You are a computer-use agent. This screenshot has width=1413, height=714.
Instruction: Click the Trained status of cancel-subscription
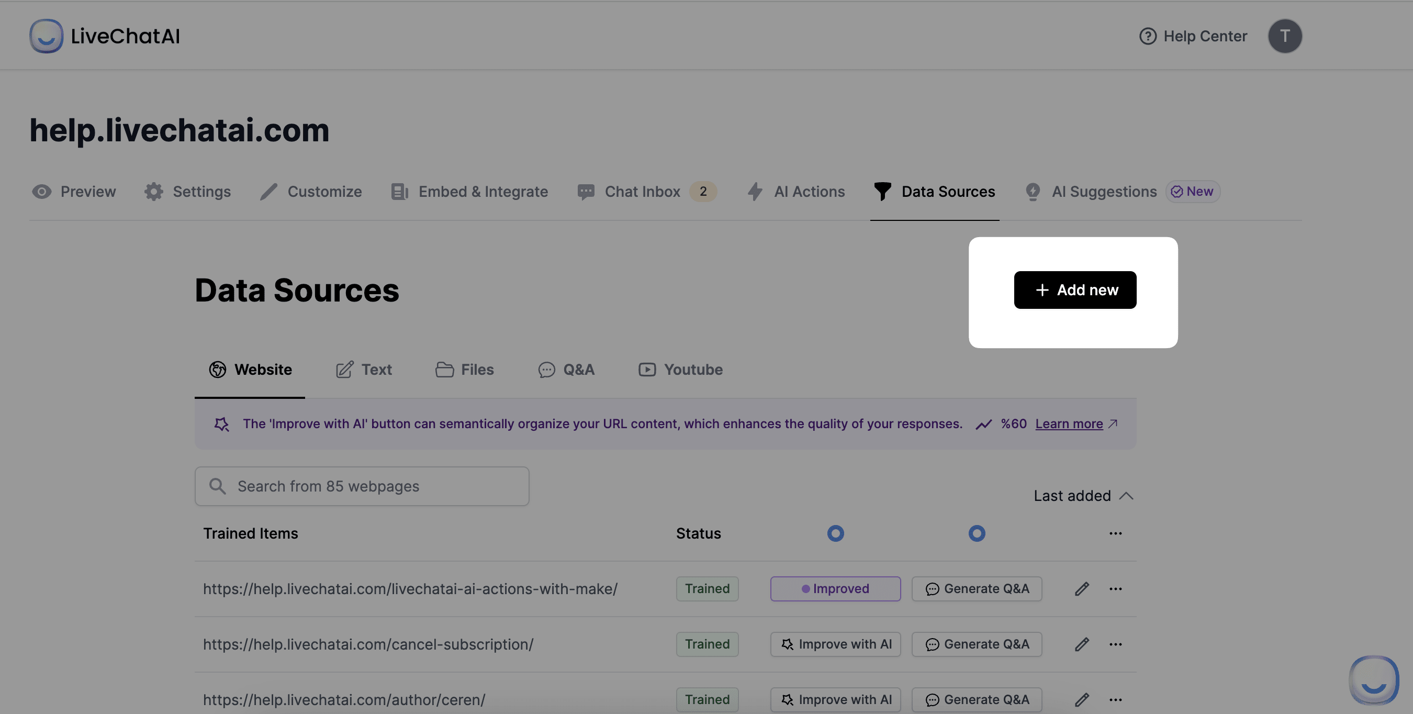[x=707, y=644]
